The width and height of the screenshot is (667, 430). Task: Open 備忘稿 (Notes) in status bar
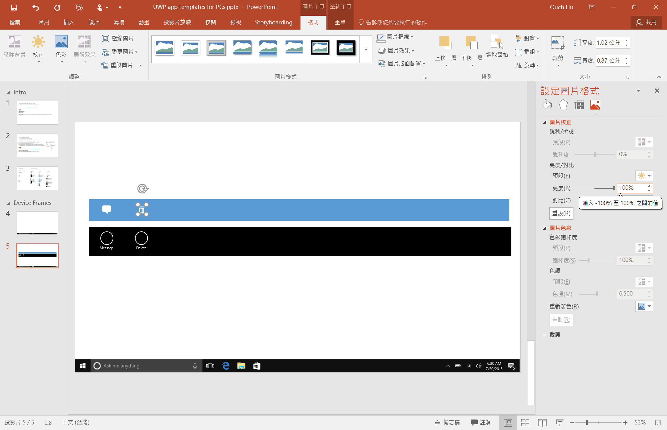coord(447,423)
